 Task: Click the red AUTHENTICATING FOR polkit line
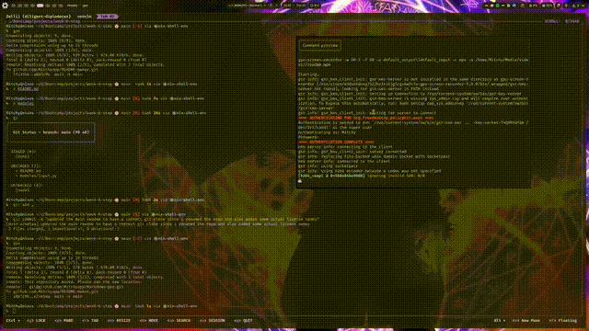pos(366,118)
